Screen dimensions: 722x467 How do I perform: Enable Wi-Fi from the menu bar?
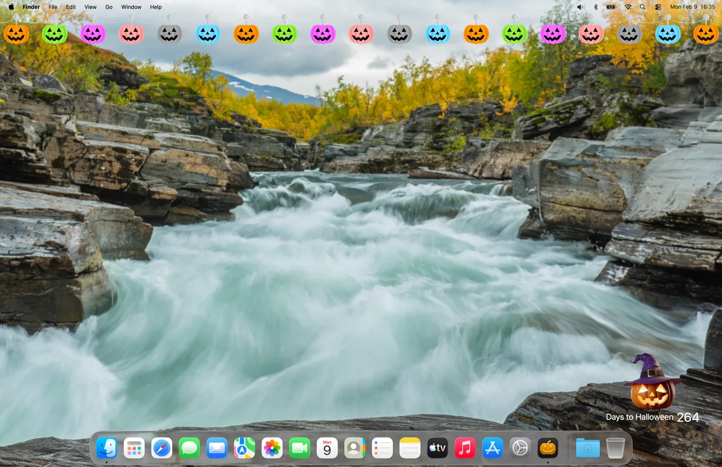[x=628, y=7]
